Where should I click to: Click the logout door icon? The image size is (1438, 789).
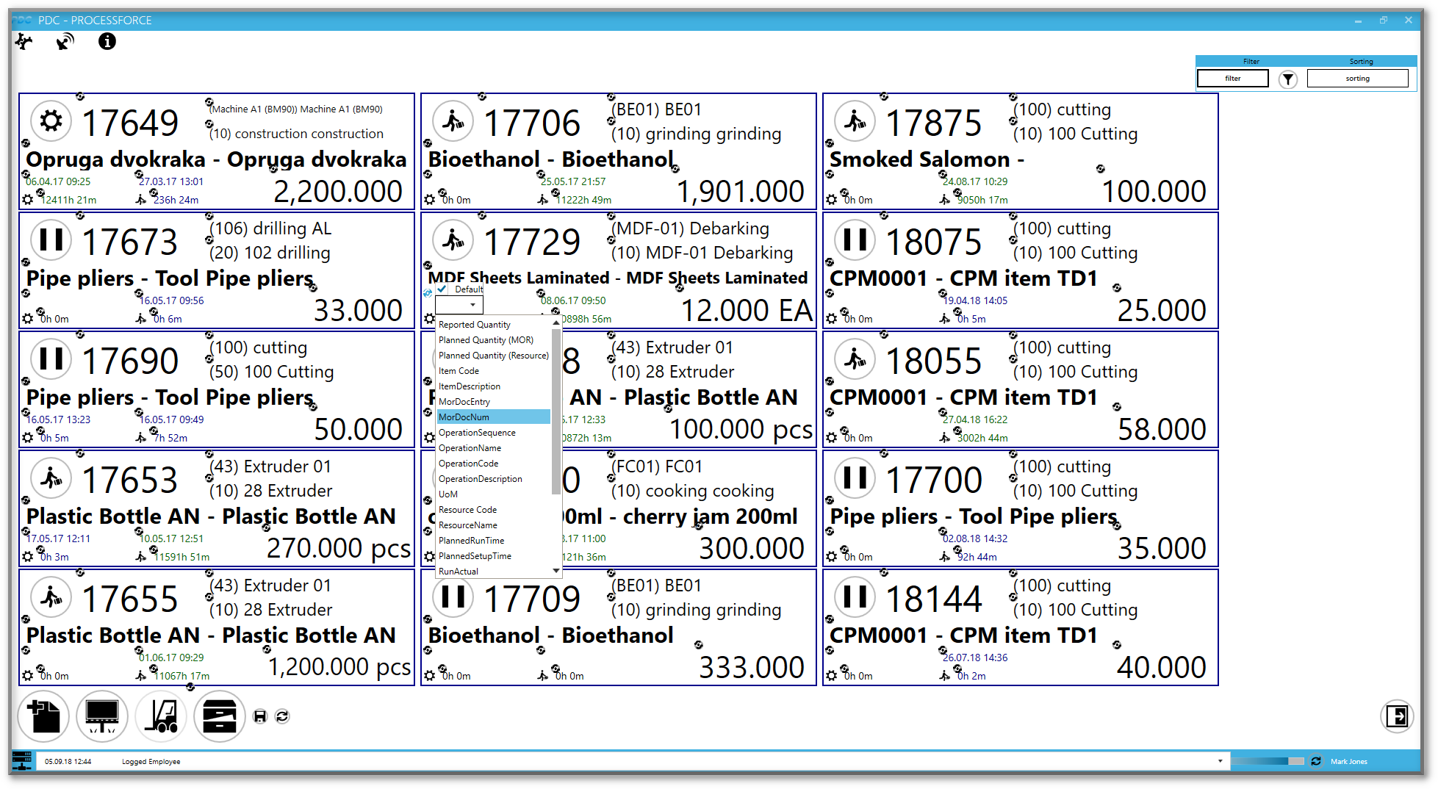(x=1397, y=716)
